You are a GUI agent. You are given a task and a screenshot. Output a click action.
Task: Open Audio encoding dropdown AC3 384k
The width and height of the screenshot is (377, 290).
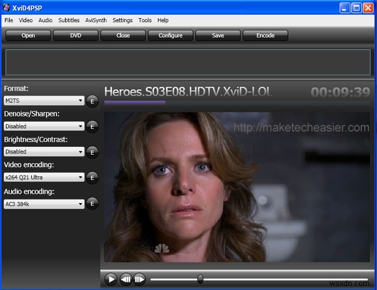tap(44, 204)
